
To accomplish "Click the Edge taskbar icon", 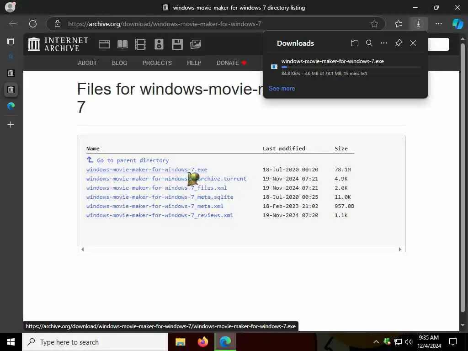I will [225, 342].
